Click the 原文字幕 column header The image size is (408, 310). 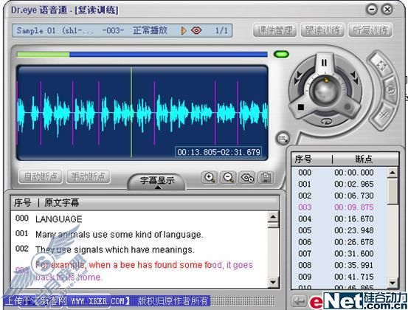click(62, 202)
